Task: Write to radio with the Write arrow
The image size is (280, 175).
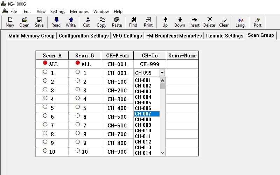Action: tap(71, 22)
